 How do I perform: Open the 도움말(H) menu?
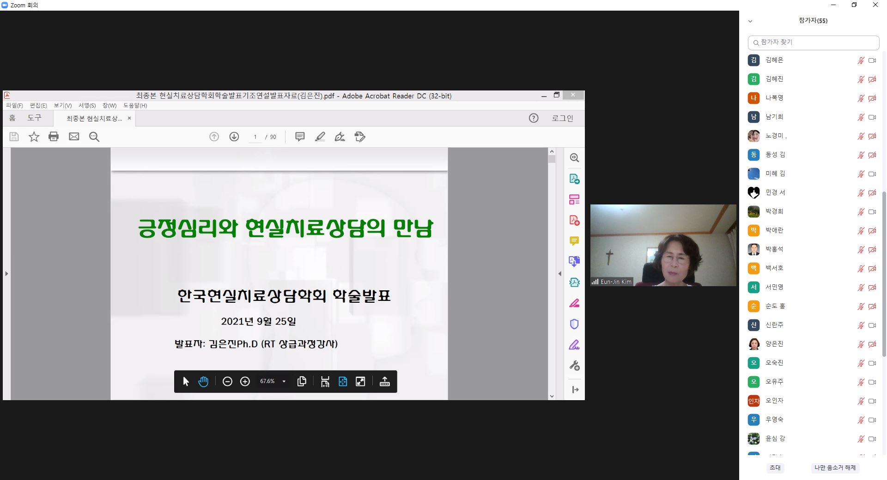tap(135, 106)
